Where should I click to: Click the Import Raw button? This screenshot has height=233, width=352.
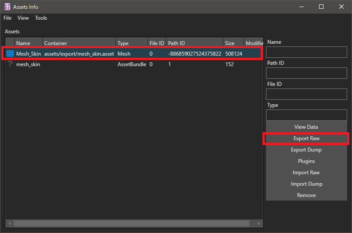point(306,173)
